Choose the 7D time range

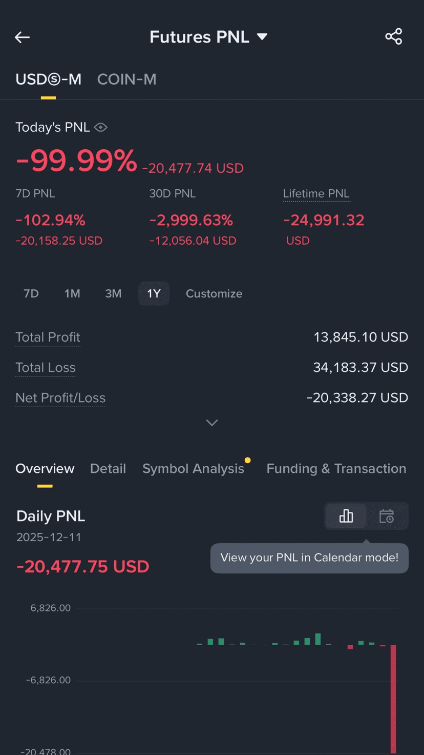[x=31, y=293]
